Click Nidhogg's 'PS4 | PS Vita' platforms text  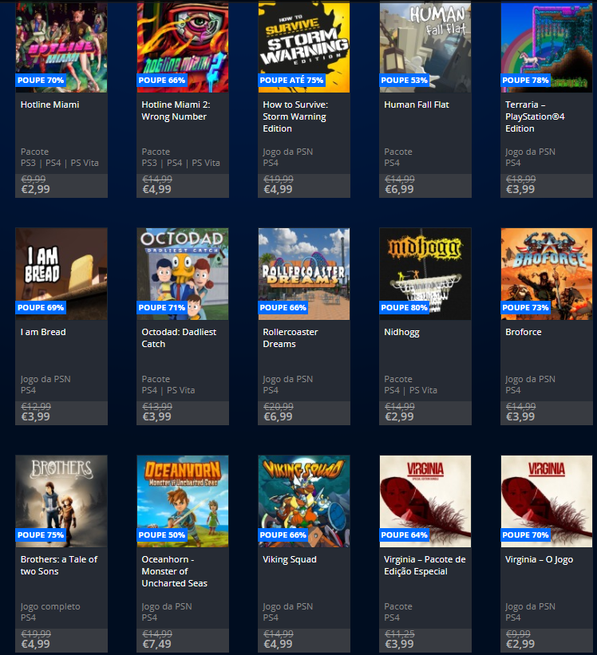pos(411,390)
